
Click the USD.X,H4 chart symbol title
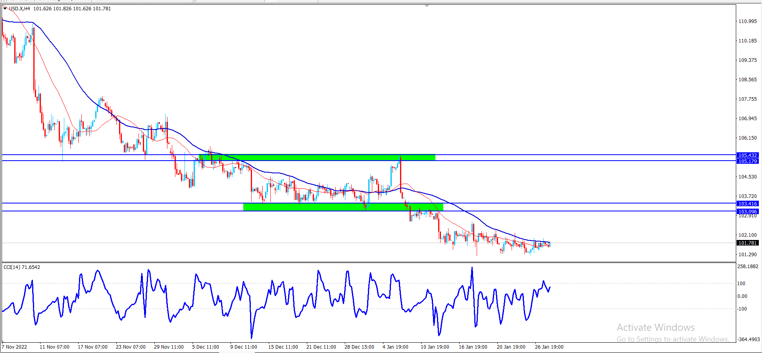point(19,9)
